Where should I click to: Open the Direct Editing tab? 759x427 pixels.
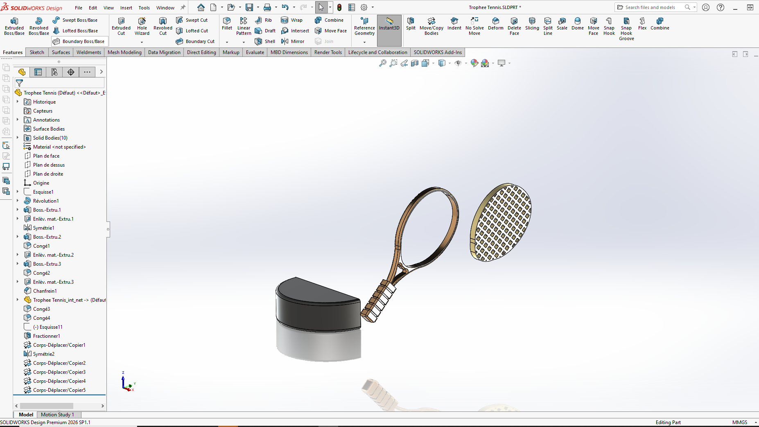click(x=201, y=52)
